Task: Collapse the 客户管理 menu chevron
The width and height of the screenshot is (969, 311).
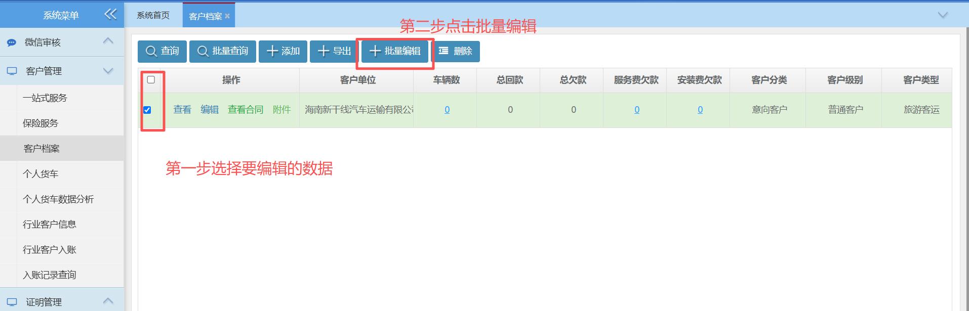Action: click(108, 71)
